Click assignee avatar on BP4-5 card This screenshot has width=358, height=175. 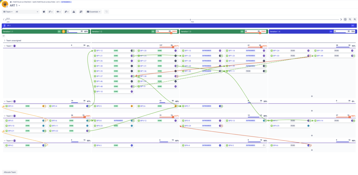tap(264, 145)
